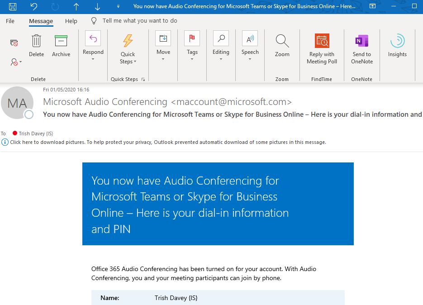Go to previous item with up arrow
Screen dimensions: 423x305
76,6
